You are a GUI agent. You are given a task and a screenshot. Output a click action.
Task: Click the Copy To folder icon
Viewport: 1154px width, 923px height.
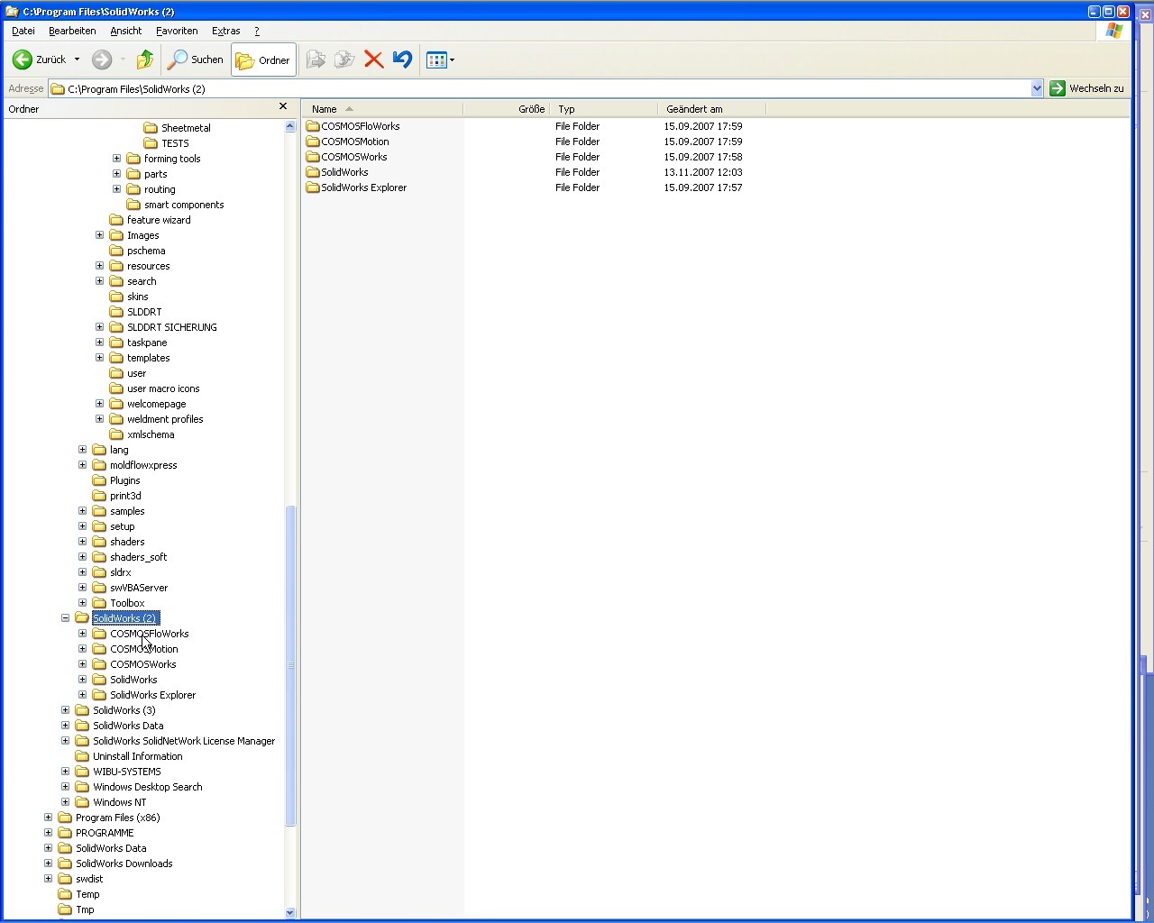click(x=344, y=59)
